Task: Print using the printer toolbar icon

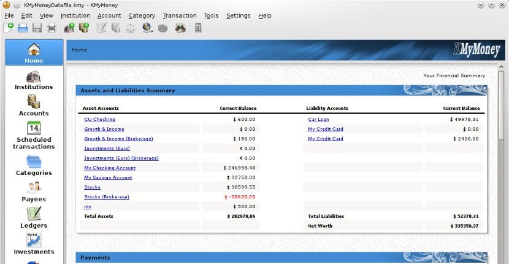Action: pyautogui.click(x=52, y=28)
